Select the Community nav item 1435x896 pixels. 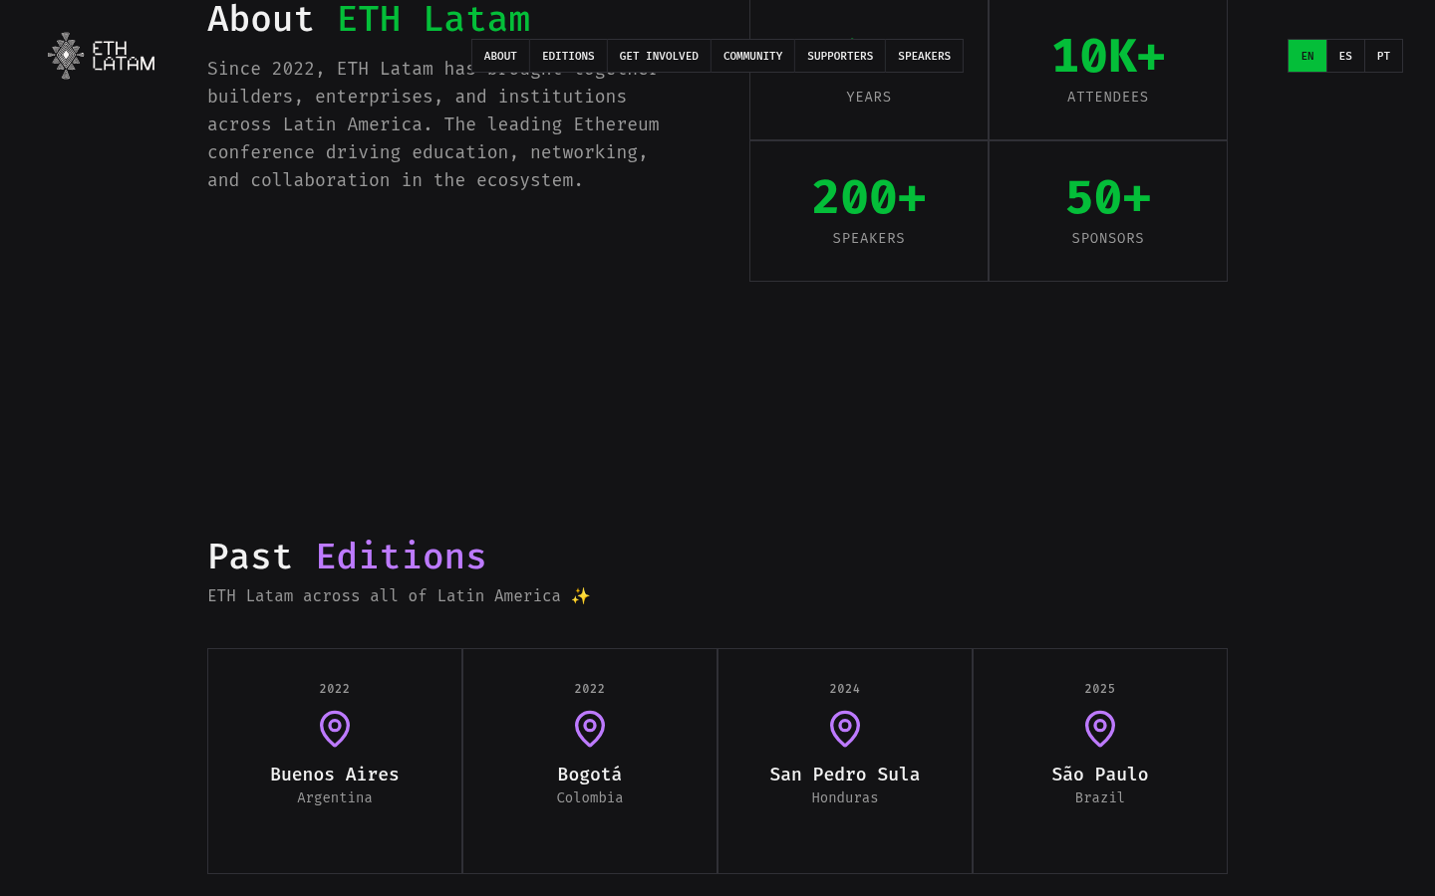click(752, 56)
